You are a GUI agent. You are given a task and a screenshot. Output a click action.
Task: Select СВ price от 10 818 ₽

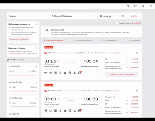(134, 104)
